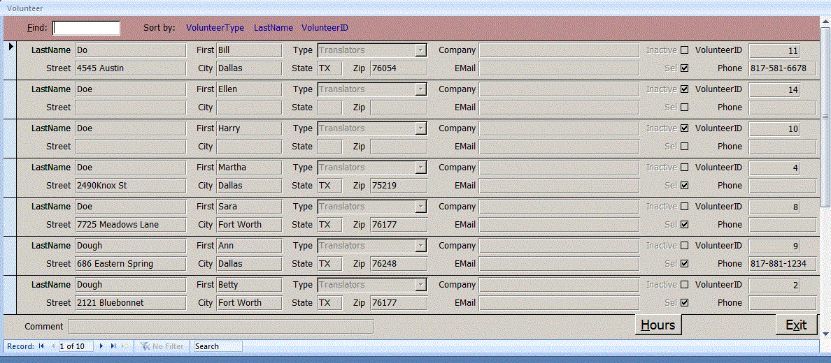This screenshot has height=363, width=831.
Task: Create a new blank record
Action: [x=125, y=346]
